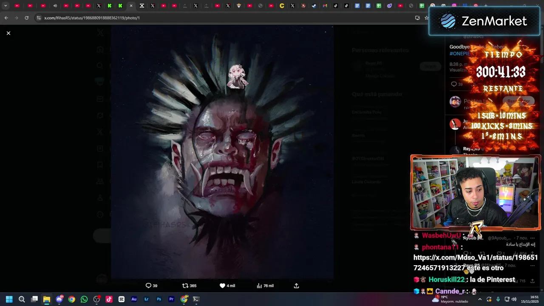Go back with the browser back arrow
Viewport: 544px width, 306px height.
6,18
